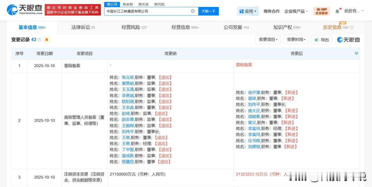Click orange alert bell beside 变更记录
372x187 pixels.
[46, 40]
